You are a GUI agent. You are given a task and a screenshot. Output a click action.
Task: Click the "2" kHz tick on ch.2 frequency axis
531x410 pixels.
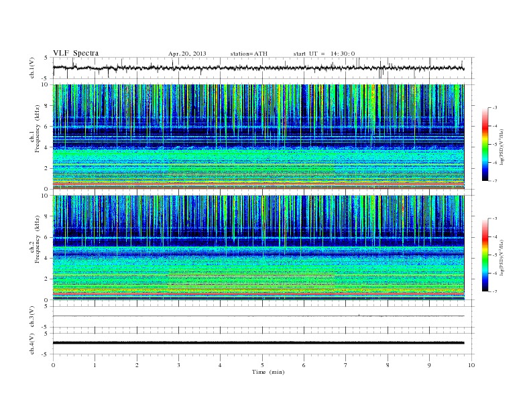(46, 279)
